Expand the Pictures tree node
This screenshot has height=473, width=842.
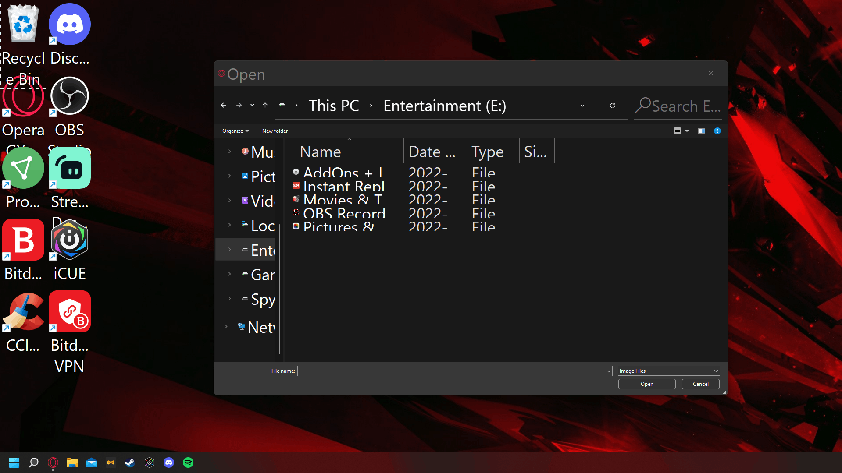point(229,176)
